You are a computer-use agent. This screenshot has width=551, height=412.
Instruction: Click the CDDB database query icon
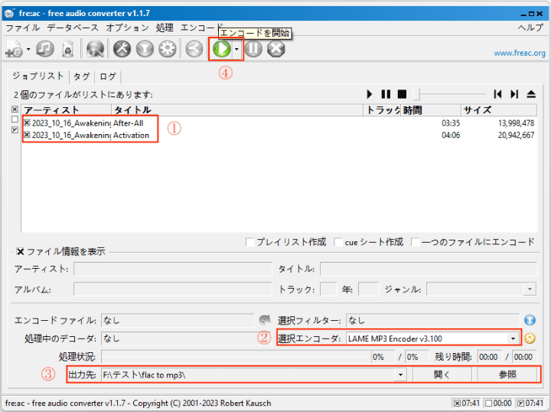click(95, 49)
